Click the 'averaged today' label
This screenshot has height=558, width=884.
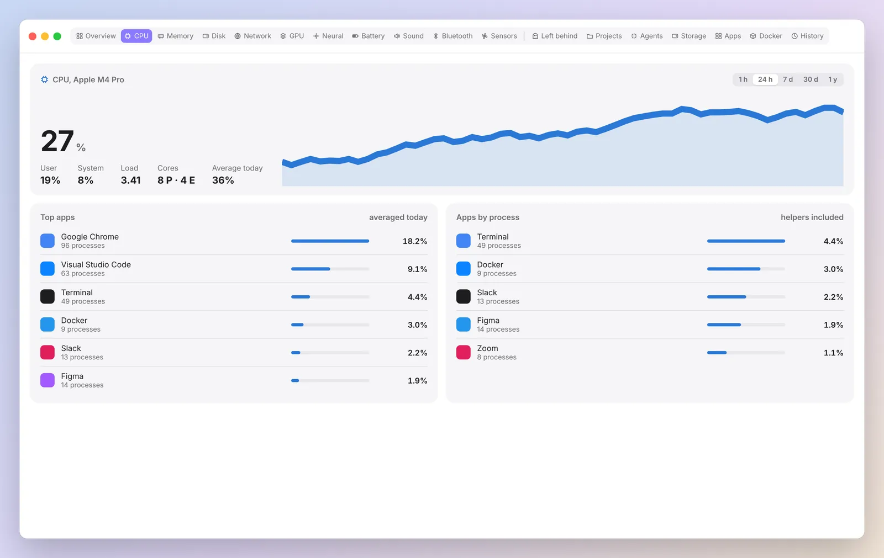click(398, 217)
